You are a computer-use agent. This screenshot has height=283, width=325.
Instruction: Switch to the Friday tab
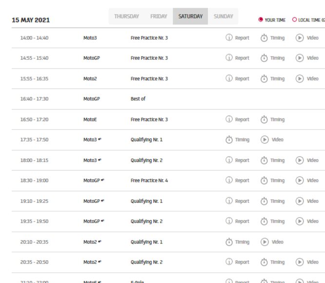point(158,17)
